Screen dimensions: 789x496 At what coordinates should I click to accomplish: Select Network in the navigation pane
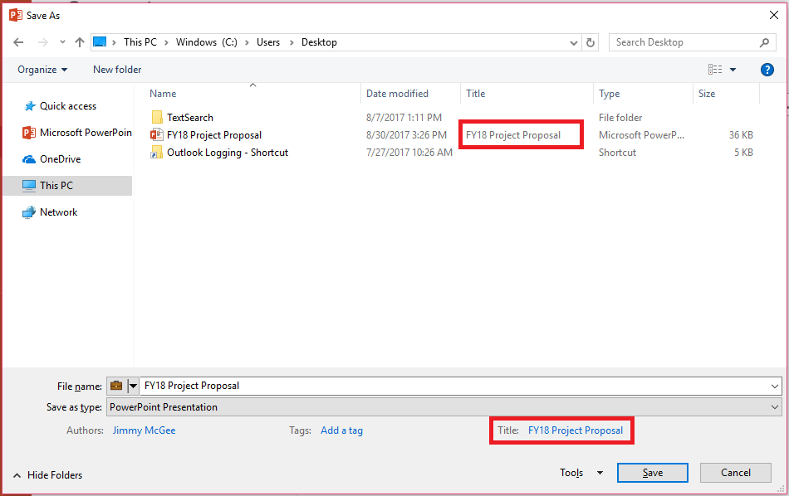58,212
